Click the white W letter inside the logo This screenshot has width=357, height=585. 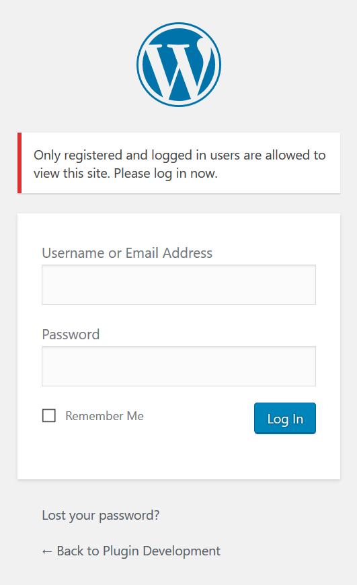[x=177, y=69]
